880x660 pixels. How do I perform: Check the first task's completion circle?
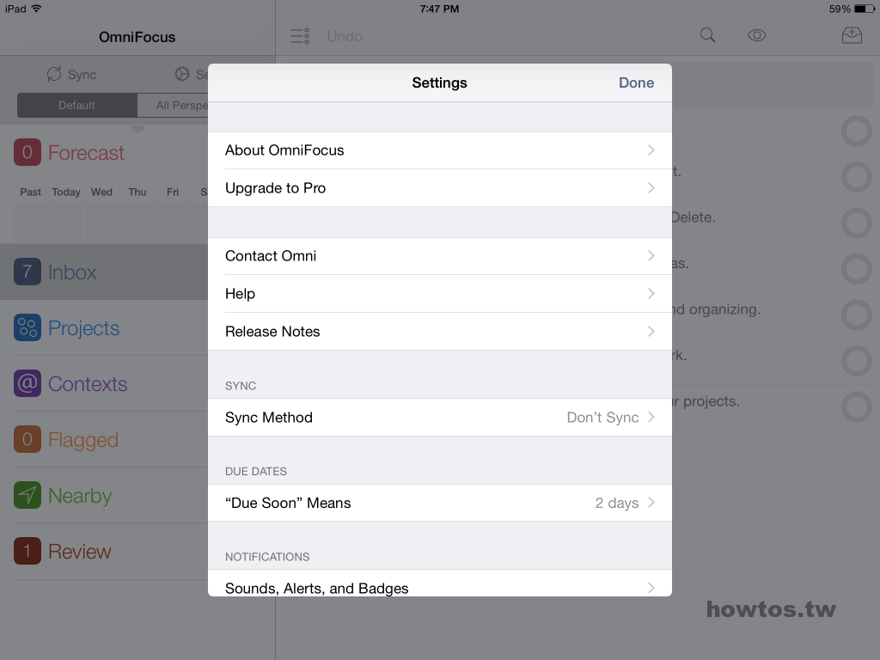pyautogui.click(x=857, y=131)
